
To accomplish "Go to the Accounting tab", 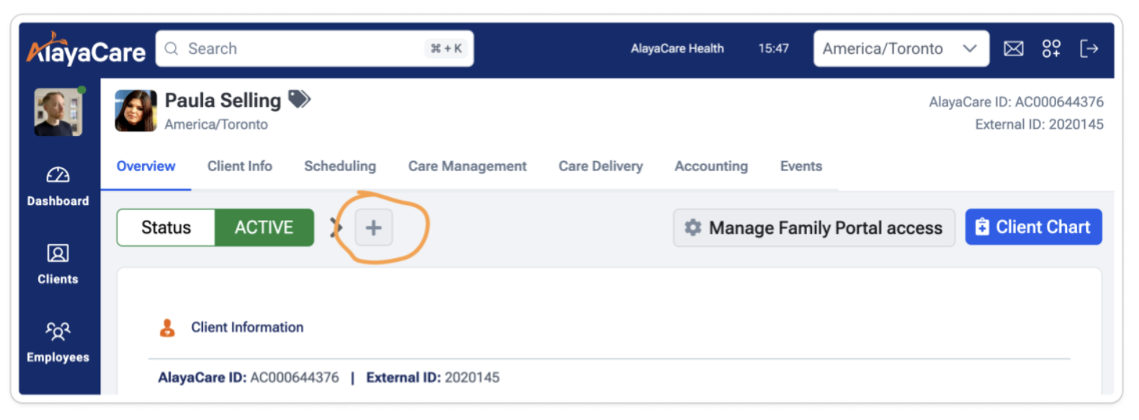I will [711, 166].
